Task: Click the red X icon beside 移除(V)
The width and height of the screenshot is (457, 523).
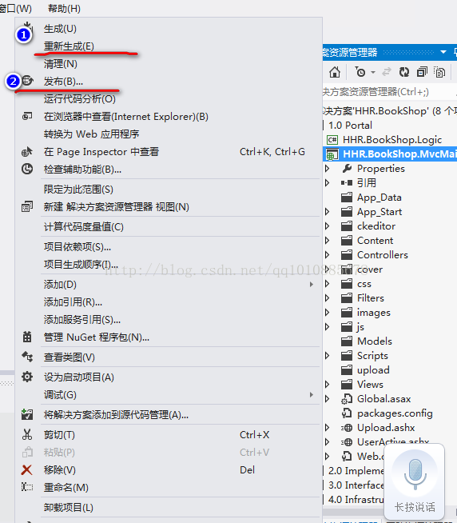Action: point(26,470)
